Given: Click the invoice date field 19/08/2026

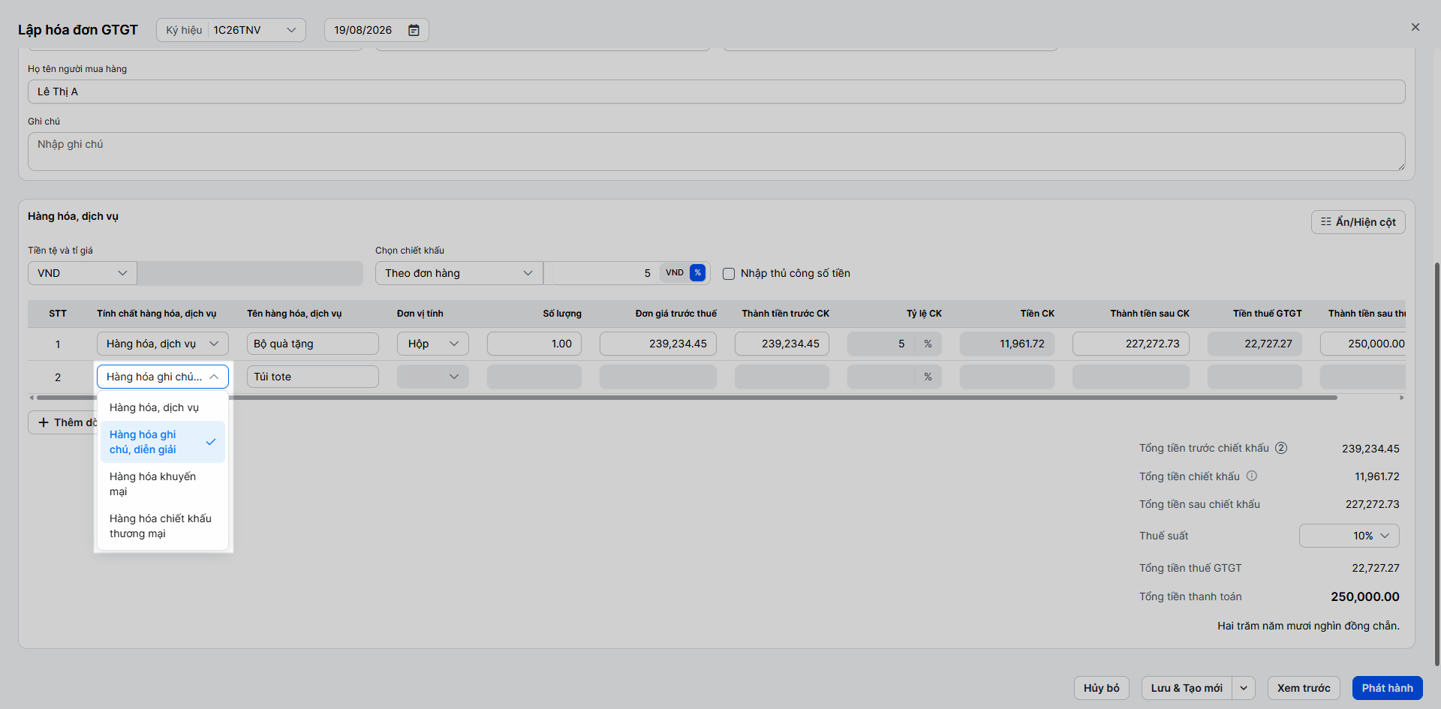Looking at the screenshot, I should pos(376,30).
